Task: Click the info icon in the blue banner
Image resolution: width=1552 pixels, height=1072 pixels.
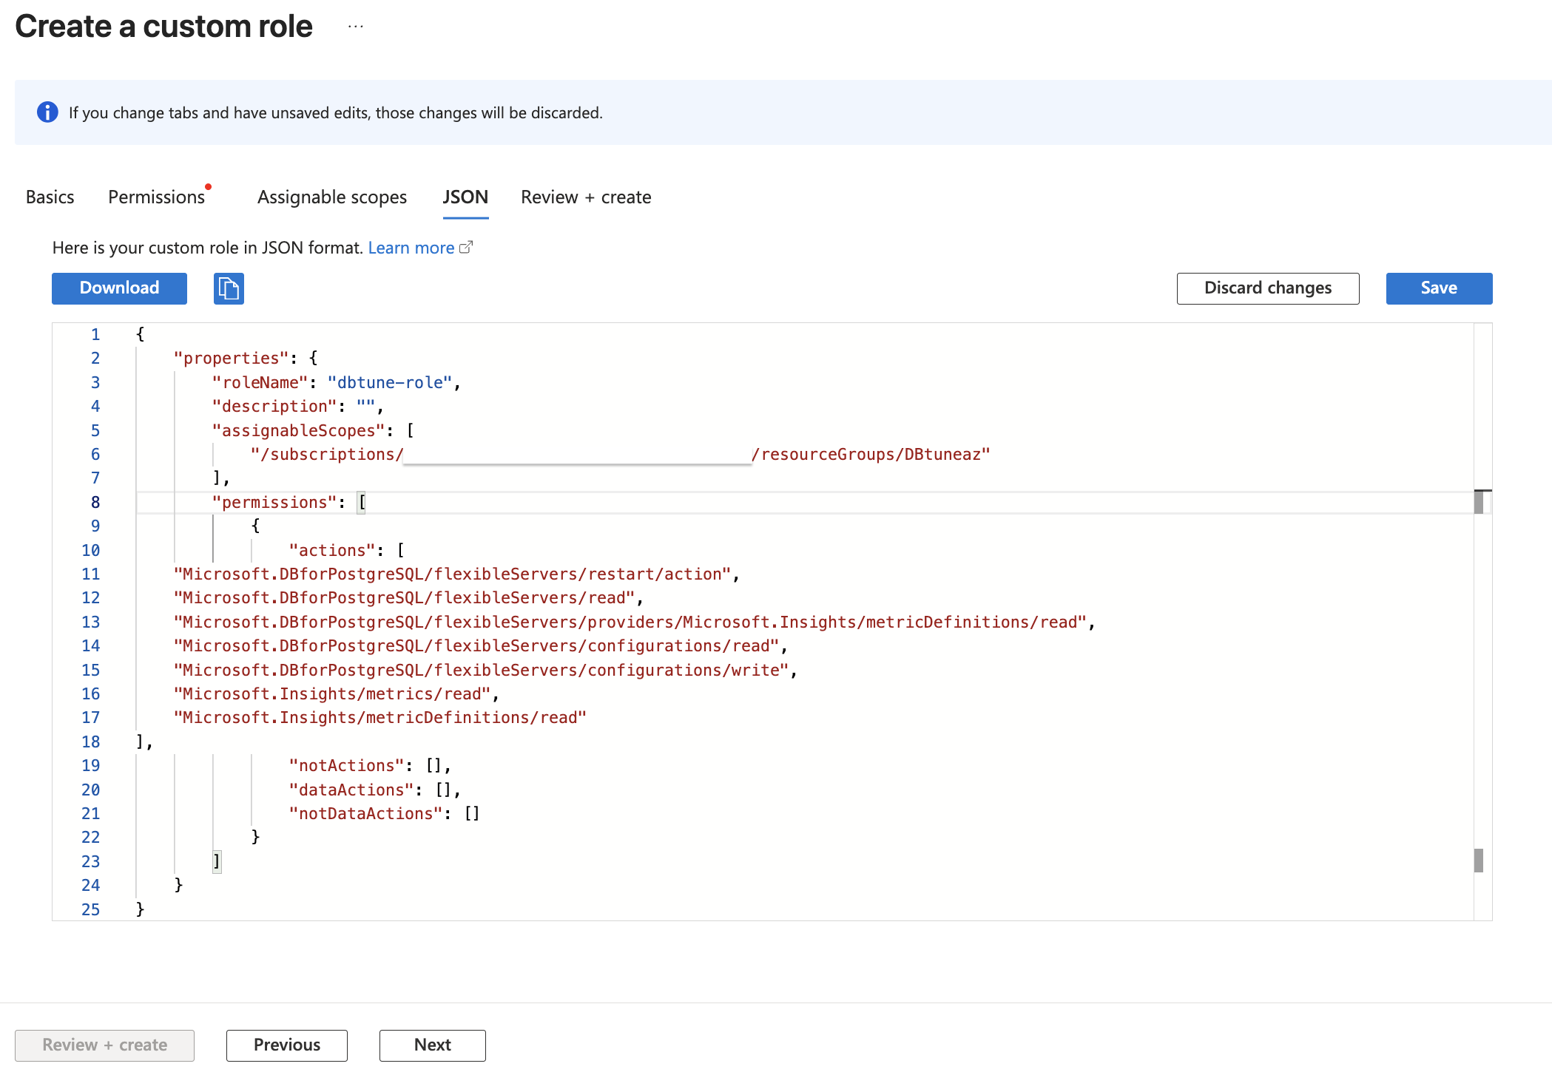Action: point(48,112)
